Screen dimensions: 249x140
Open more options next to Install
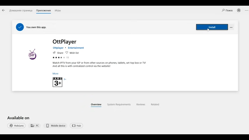231,27
